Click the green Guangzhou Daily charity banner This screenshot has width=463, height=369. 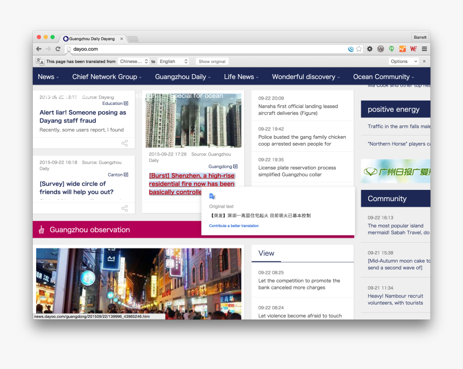(x=395, y=171)
